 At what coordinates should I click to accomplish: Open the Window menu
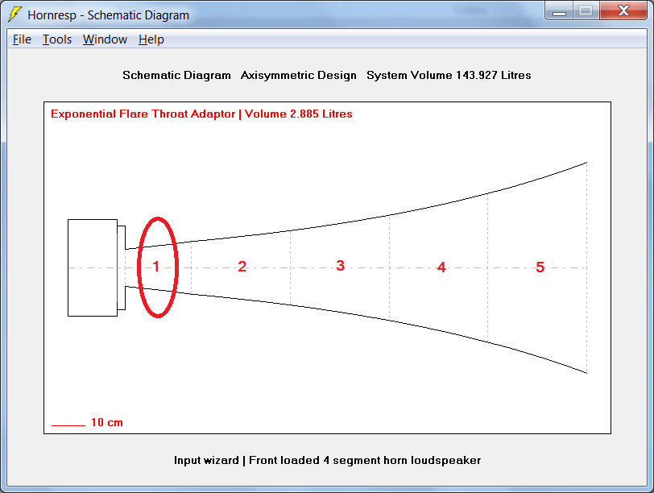click(105, 39)
